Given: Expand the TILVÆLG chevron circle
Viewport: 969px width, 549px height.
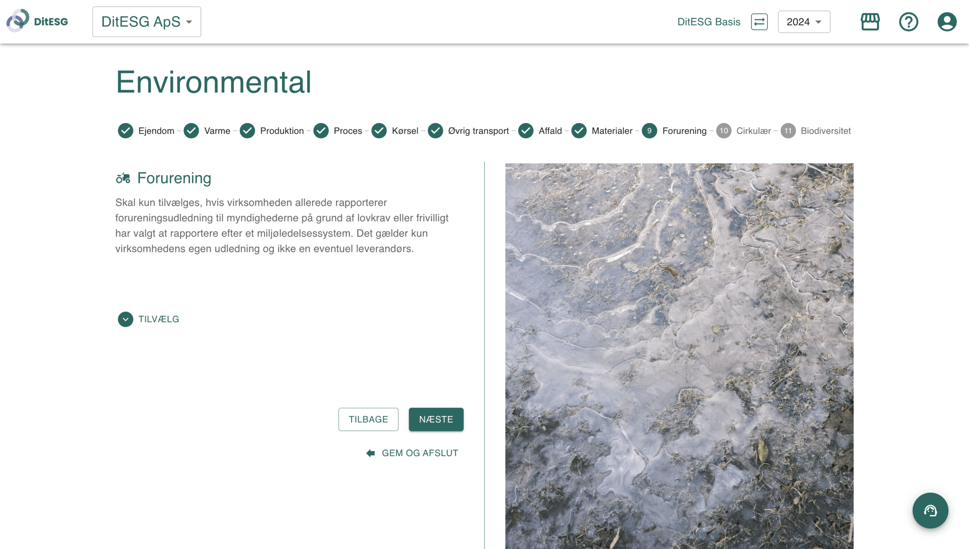Looking at the screenshot, I should click(125, 319).
